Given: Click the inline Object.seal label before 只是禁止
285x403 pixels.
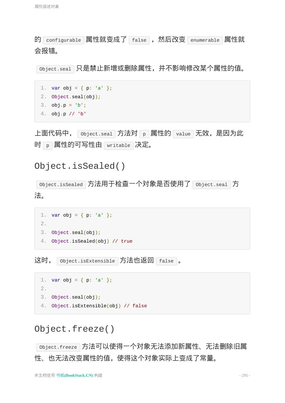Looking at the screenshot, I should click(55, 69).
